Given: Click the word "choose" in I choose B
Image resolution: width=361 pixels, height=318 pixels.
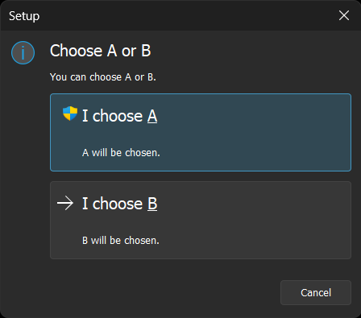Looking at the screenshot, I should 118,204.
